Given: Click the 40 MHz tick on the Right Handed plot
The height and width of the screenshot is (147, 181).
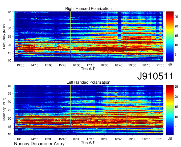Looking at the screenshot, I should 9,12.
